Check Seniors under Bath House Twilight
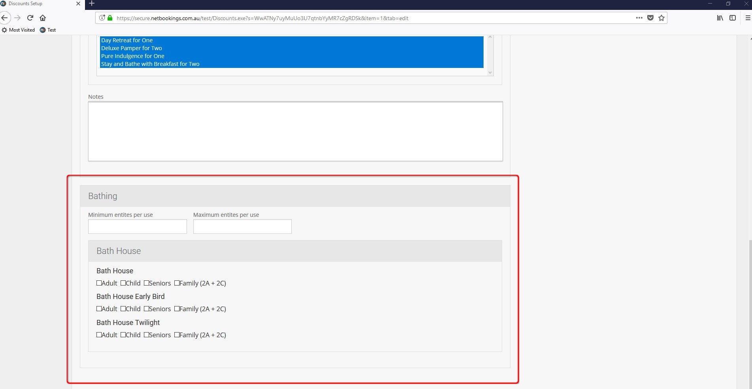 (147, 335)
